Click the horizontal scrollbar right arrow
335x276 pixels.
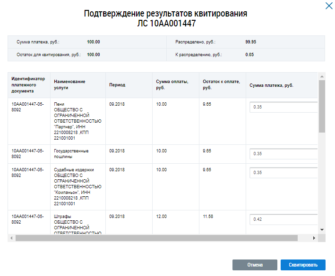pyautogui.click(x=314, y=238)
